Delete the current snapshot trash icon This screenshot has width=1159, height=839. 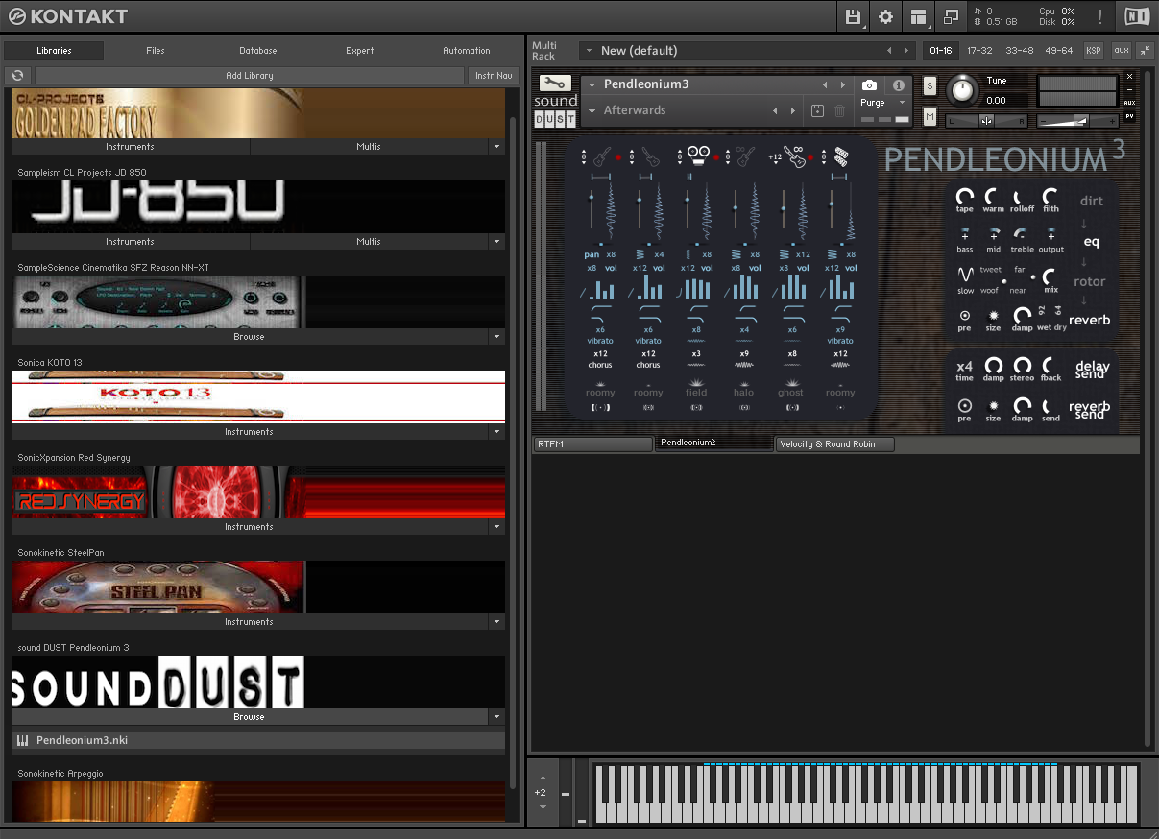coord(840,111)
